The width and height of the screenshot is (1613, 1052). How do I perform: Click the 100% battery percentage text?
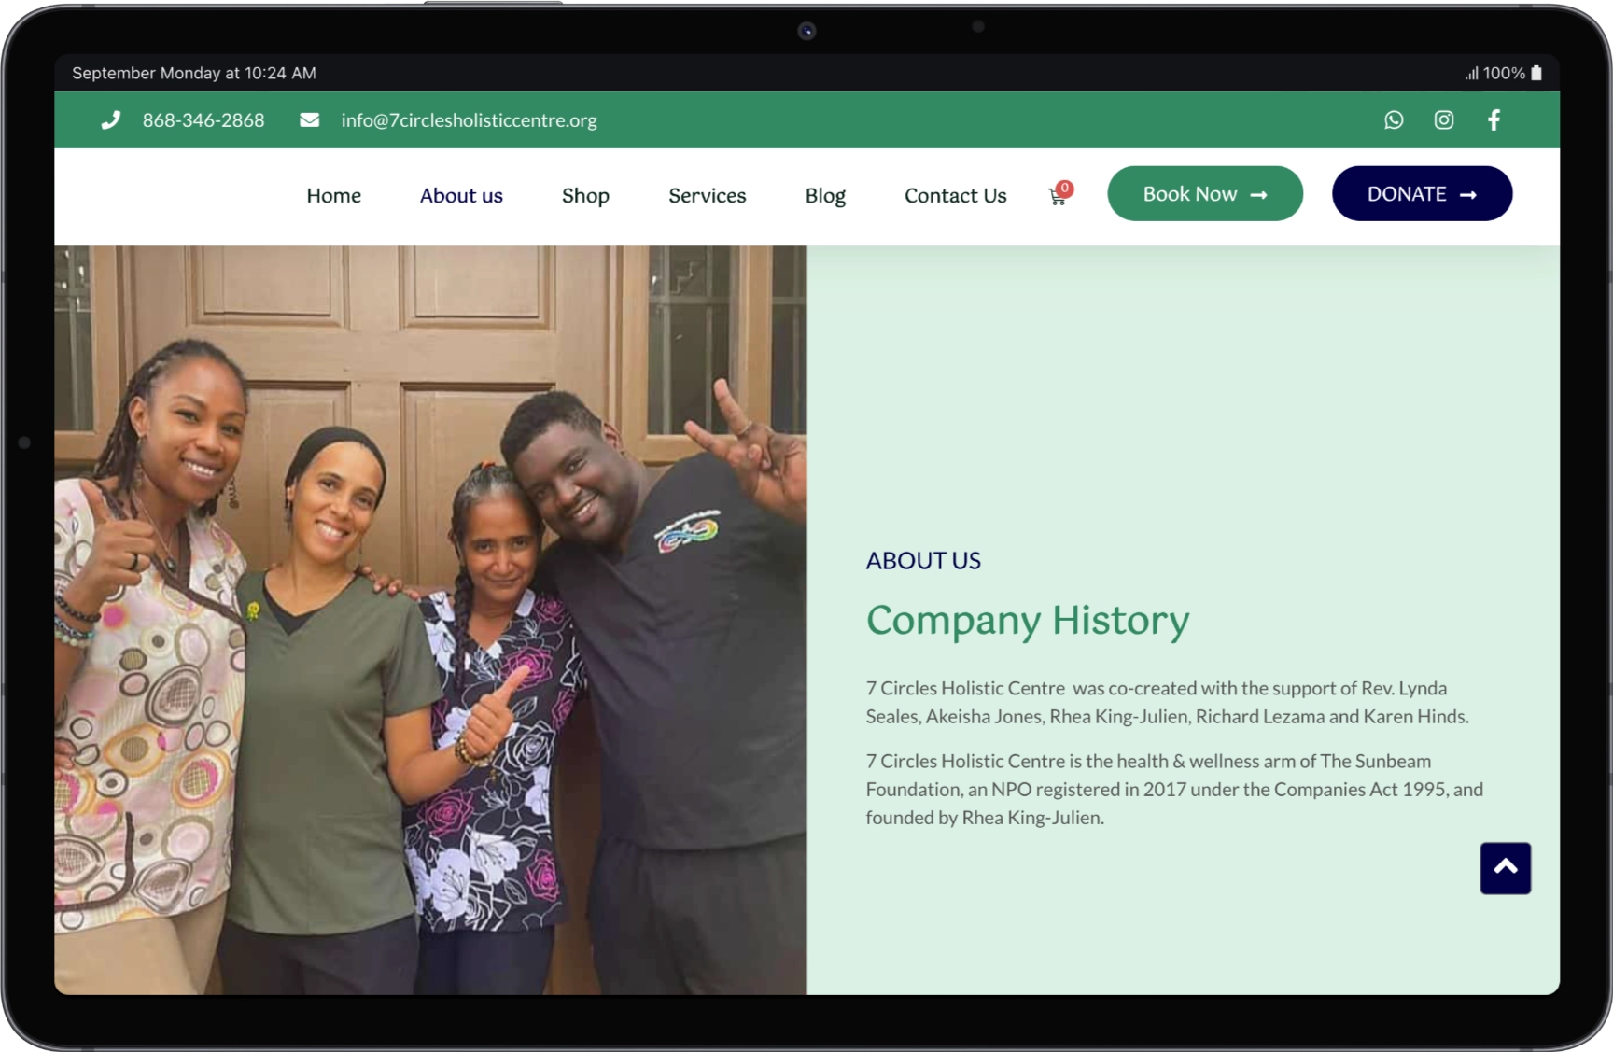pyautogui.click(x=1504, y=73)
